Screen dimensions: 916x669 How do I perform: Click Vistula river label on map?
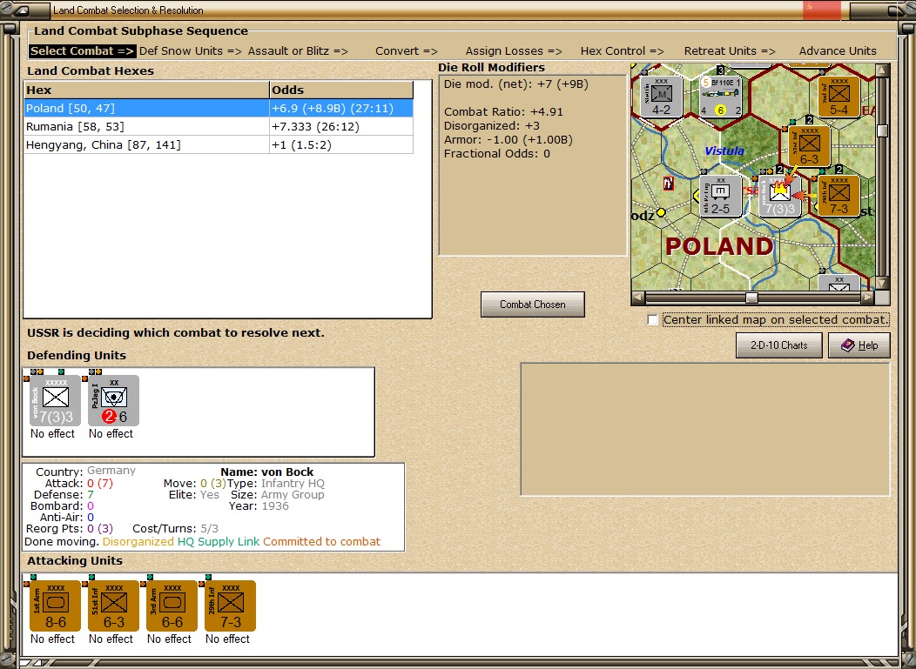(724, 151)
